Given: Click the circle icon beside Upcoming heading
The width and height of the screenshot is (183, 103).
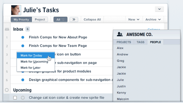Looking at the screenshot, I should click(7, 90).
